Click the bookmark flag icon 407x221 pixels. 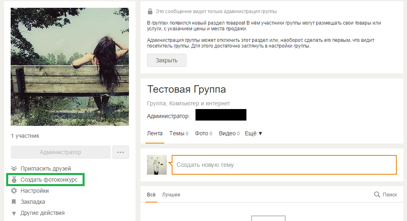[14, 202]
